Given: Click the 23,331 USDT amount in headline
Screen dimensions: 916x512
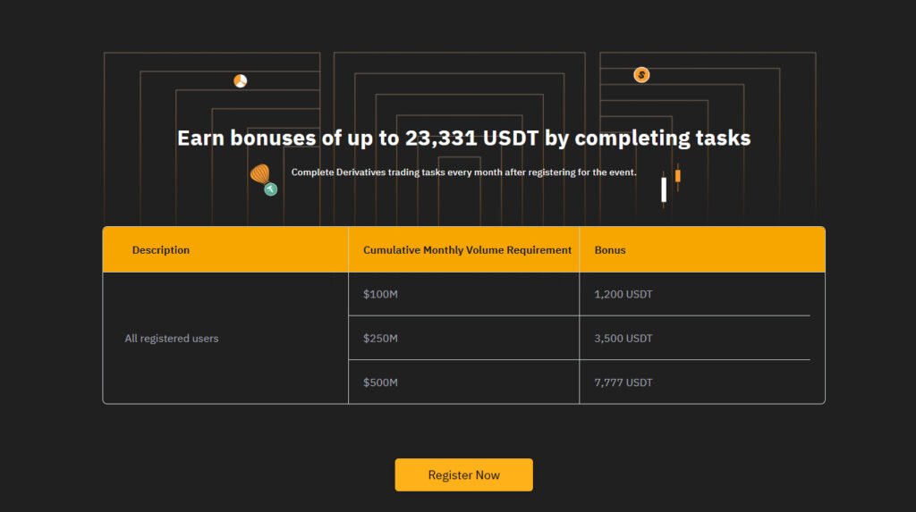Looking at the screenshot, I should point(471,138).
